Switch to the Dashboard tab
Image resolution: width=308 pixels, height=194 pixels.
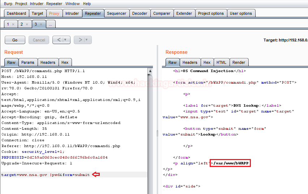pos(17,13)
